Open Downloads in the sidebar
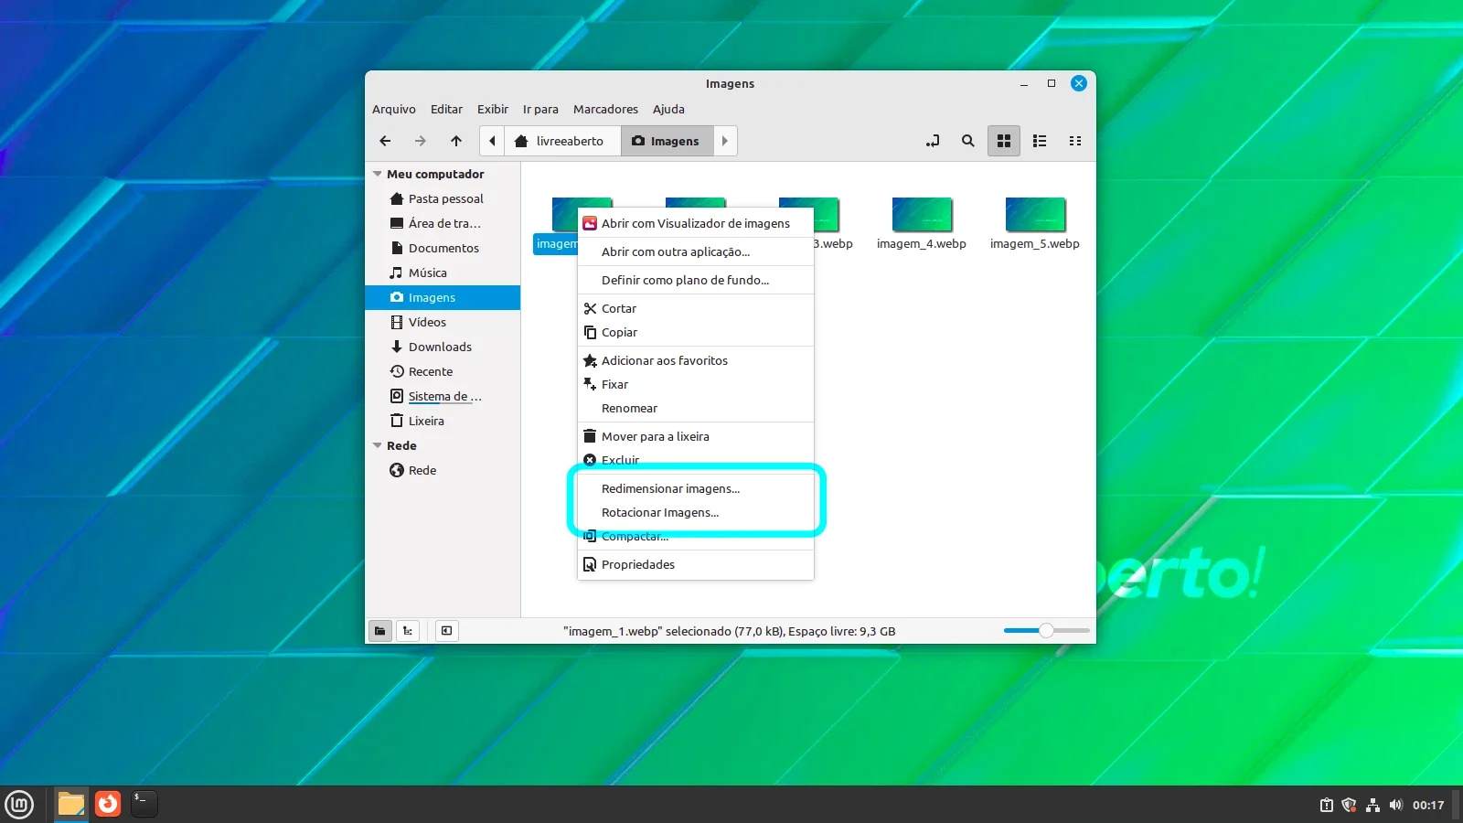 click(443, 347)
